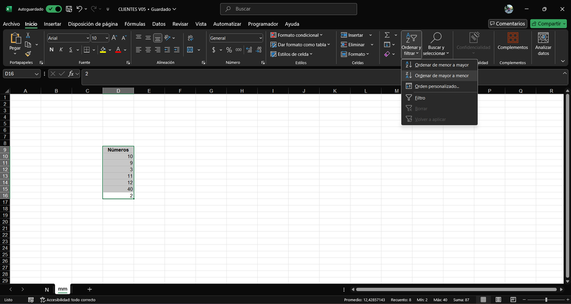571x304 pixels.
Task: Click the Compartir button
Action: 548,24
